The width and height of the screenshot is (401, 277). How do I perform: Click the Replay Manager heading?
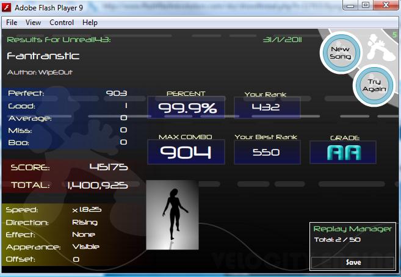[352, 229]
